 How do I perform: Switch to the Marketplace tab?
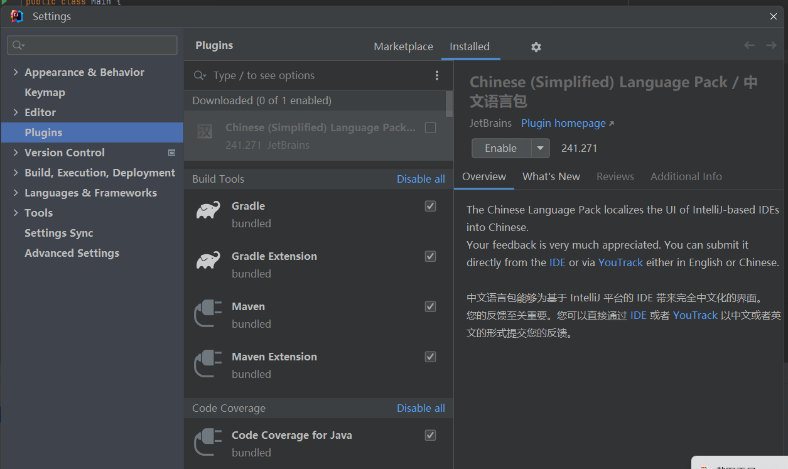403,46
